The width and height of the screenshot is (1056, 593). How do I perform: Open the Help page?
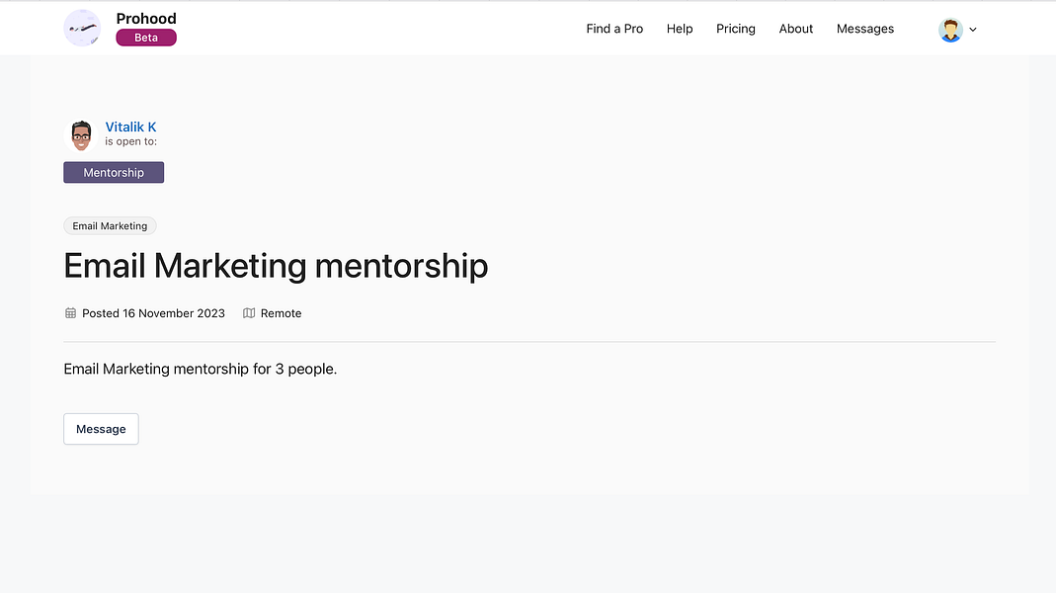coord(680,29)
